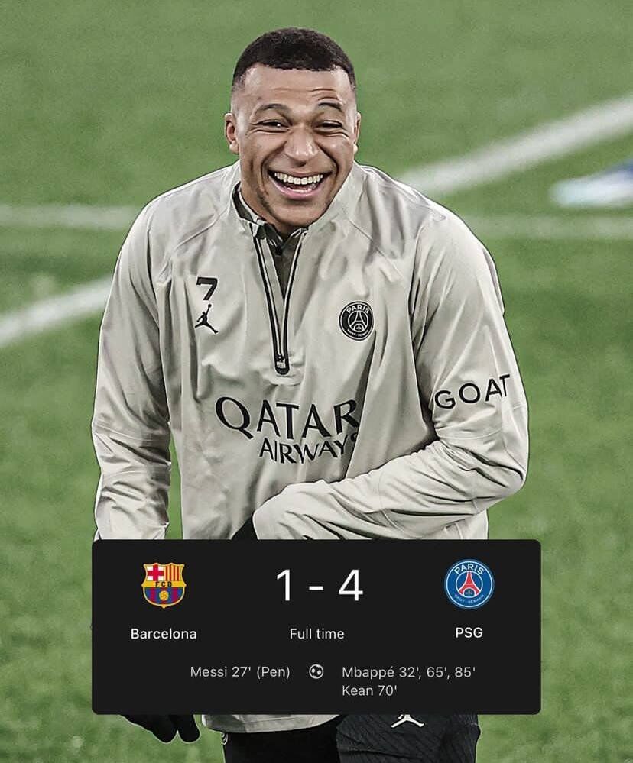Click the FC Barcelona crest in scorecard

coord(164,584)
